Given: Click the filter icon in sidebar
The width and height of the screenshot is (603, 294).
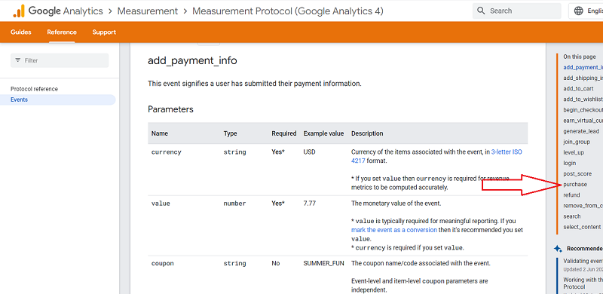Looking at the screenshot, I should 17,60.
